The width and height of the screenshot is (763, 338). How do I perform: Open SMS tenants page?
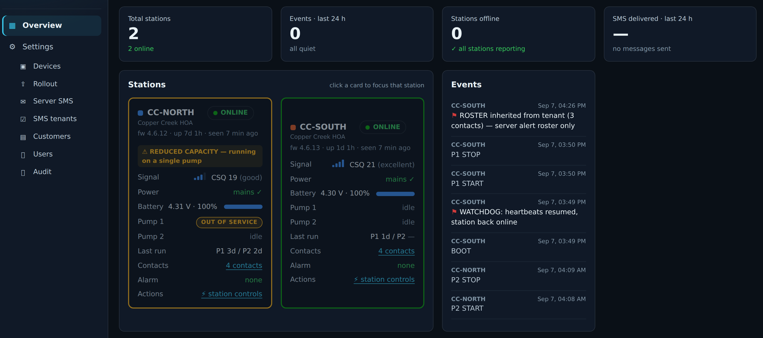(x=55, y=119)
